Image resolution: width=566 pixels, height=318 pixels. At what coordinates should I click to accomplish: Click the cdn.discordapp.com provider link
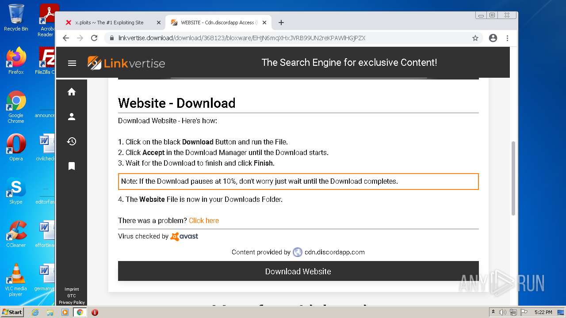(334, 252)
